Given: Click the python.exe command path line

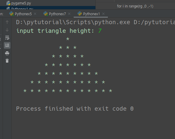Looking at the screenshot, I should click(95, 22).
